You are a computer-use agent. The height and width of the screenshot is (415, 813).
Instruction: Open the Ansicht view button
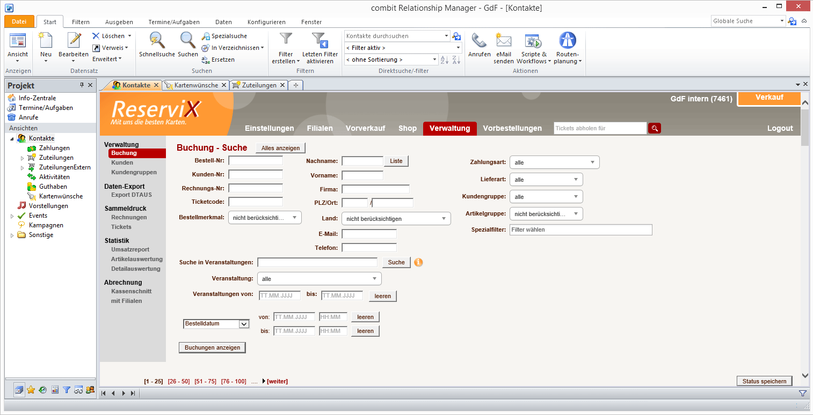18,47
